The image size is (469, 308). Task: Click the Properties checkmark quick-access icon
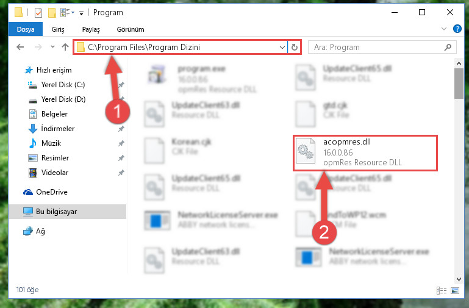38,13
